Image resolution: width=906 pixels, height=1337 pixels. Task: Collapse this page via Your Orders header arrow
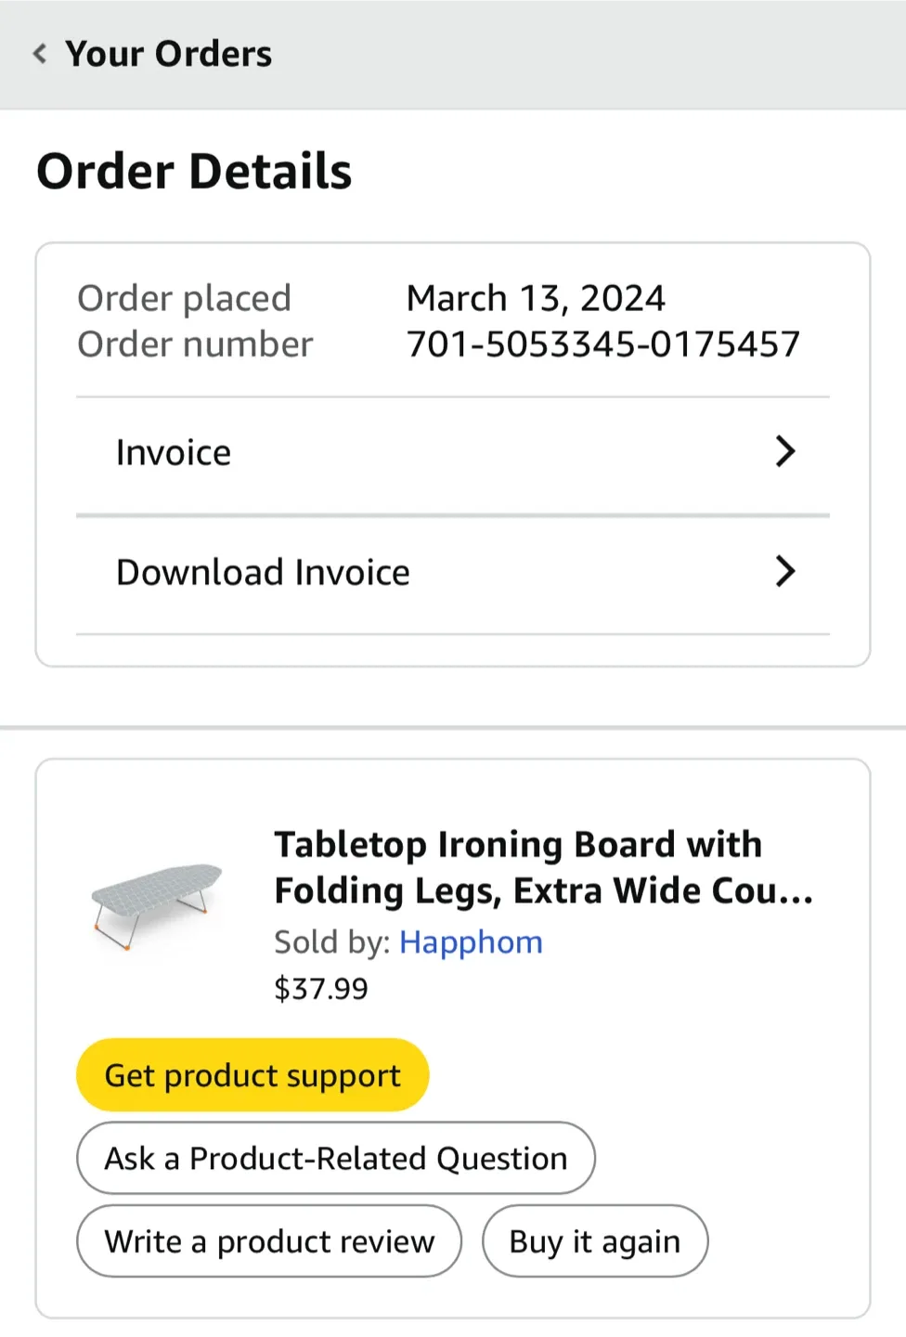(x=38, y=53)
